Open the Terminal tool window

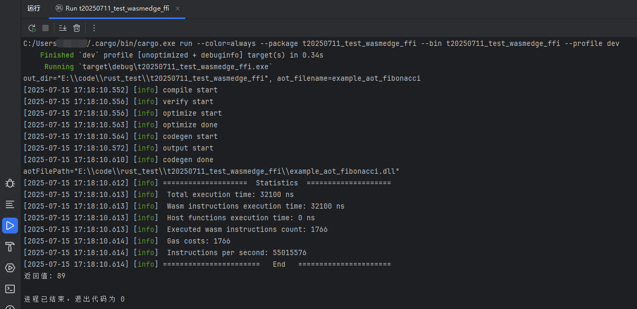point(10,289)
